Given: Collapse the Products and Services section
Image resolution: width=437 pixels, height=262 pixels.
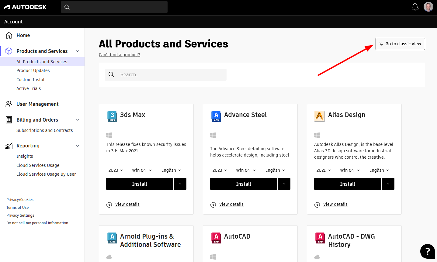Looking at the screenshot, I should tap(78, 51).
